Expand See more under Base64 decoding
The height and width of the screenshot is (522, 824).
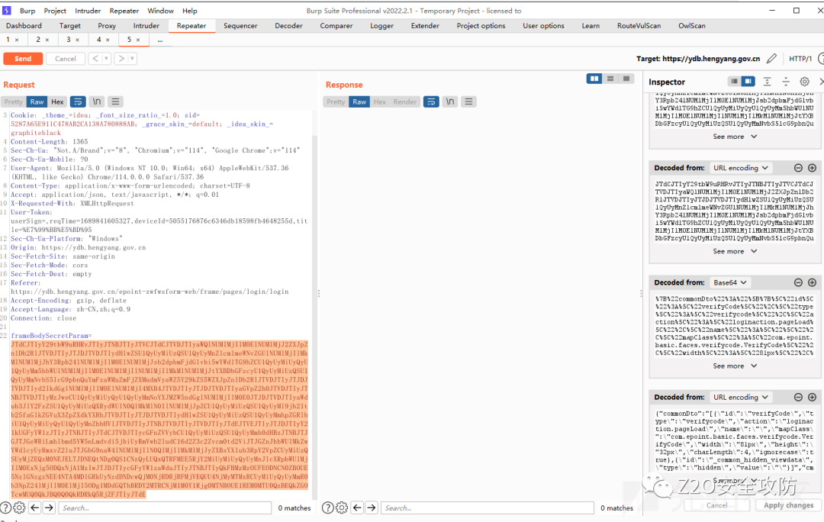(x=735, y=366)
